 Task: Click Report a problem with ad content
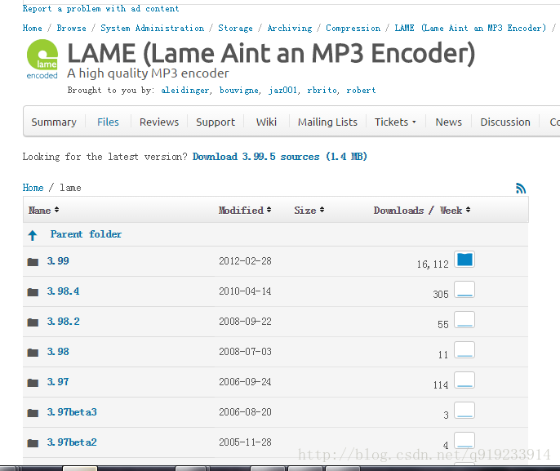click(x=100, y=8)
